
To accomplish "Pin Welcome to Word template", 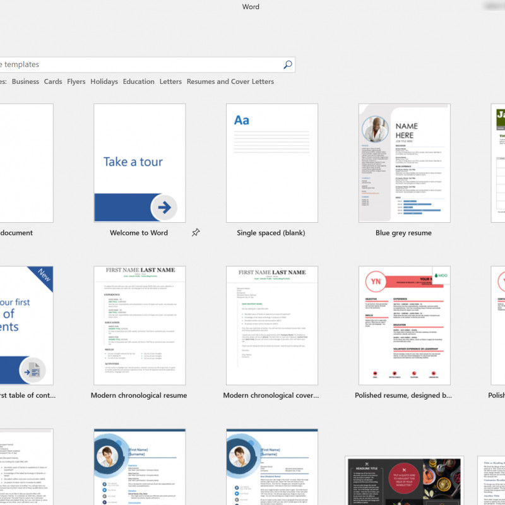I will point(196,232).
